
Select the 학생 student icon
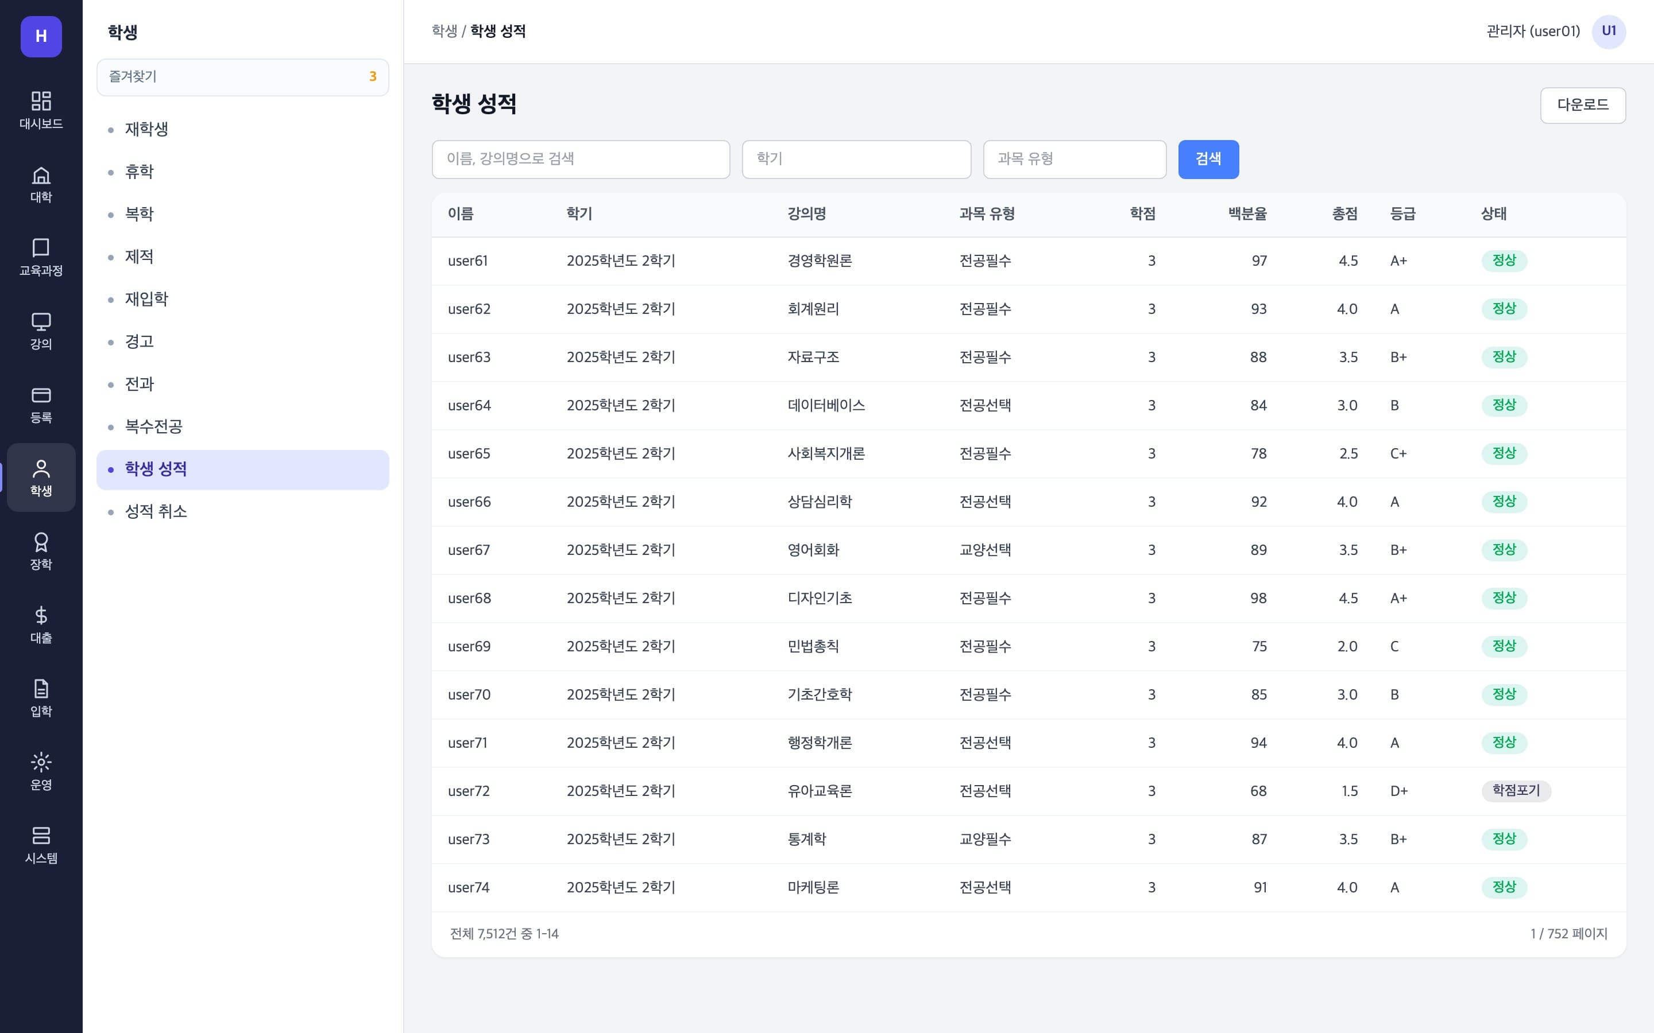(41, 477)
